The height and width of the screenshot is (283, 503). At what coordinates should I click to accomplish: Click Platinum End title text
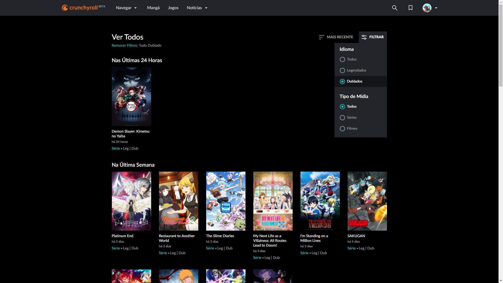point(122,236)
